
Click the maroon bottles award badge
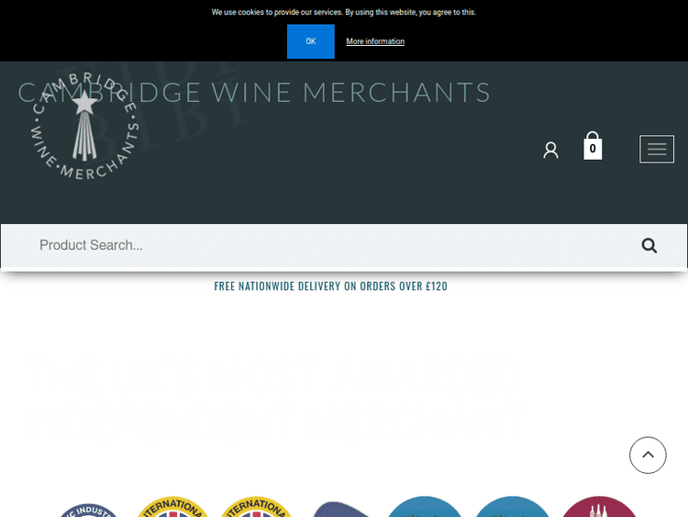tap(599, 507)
